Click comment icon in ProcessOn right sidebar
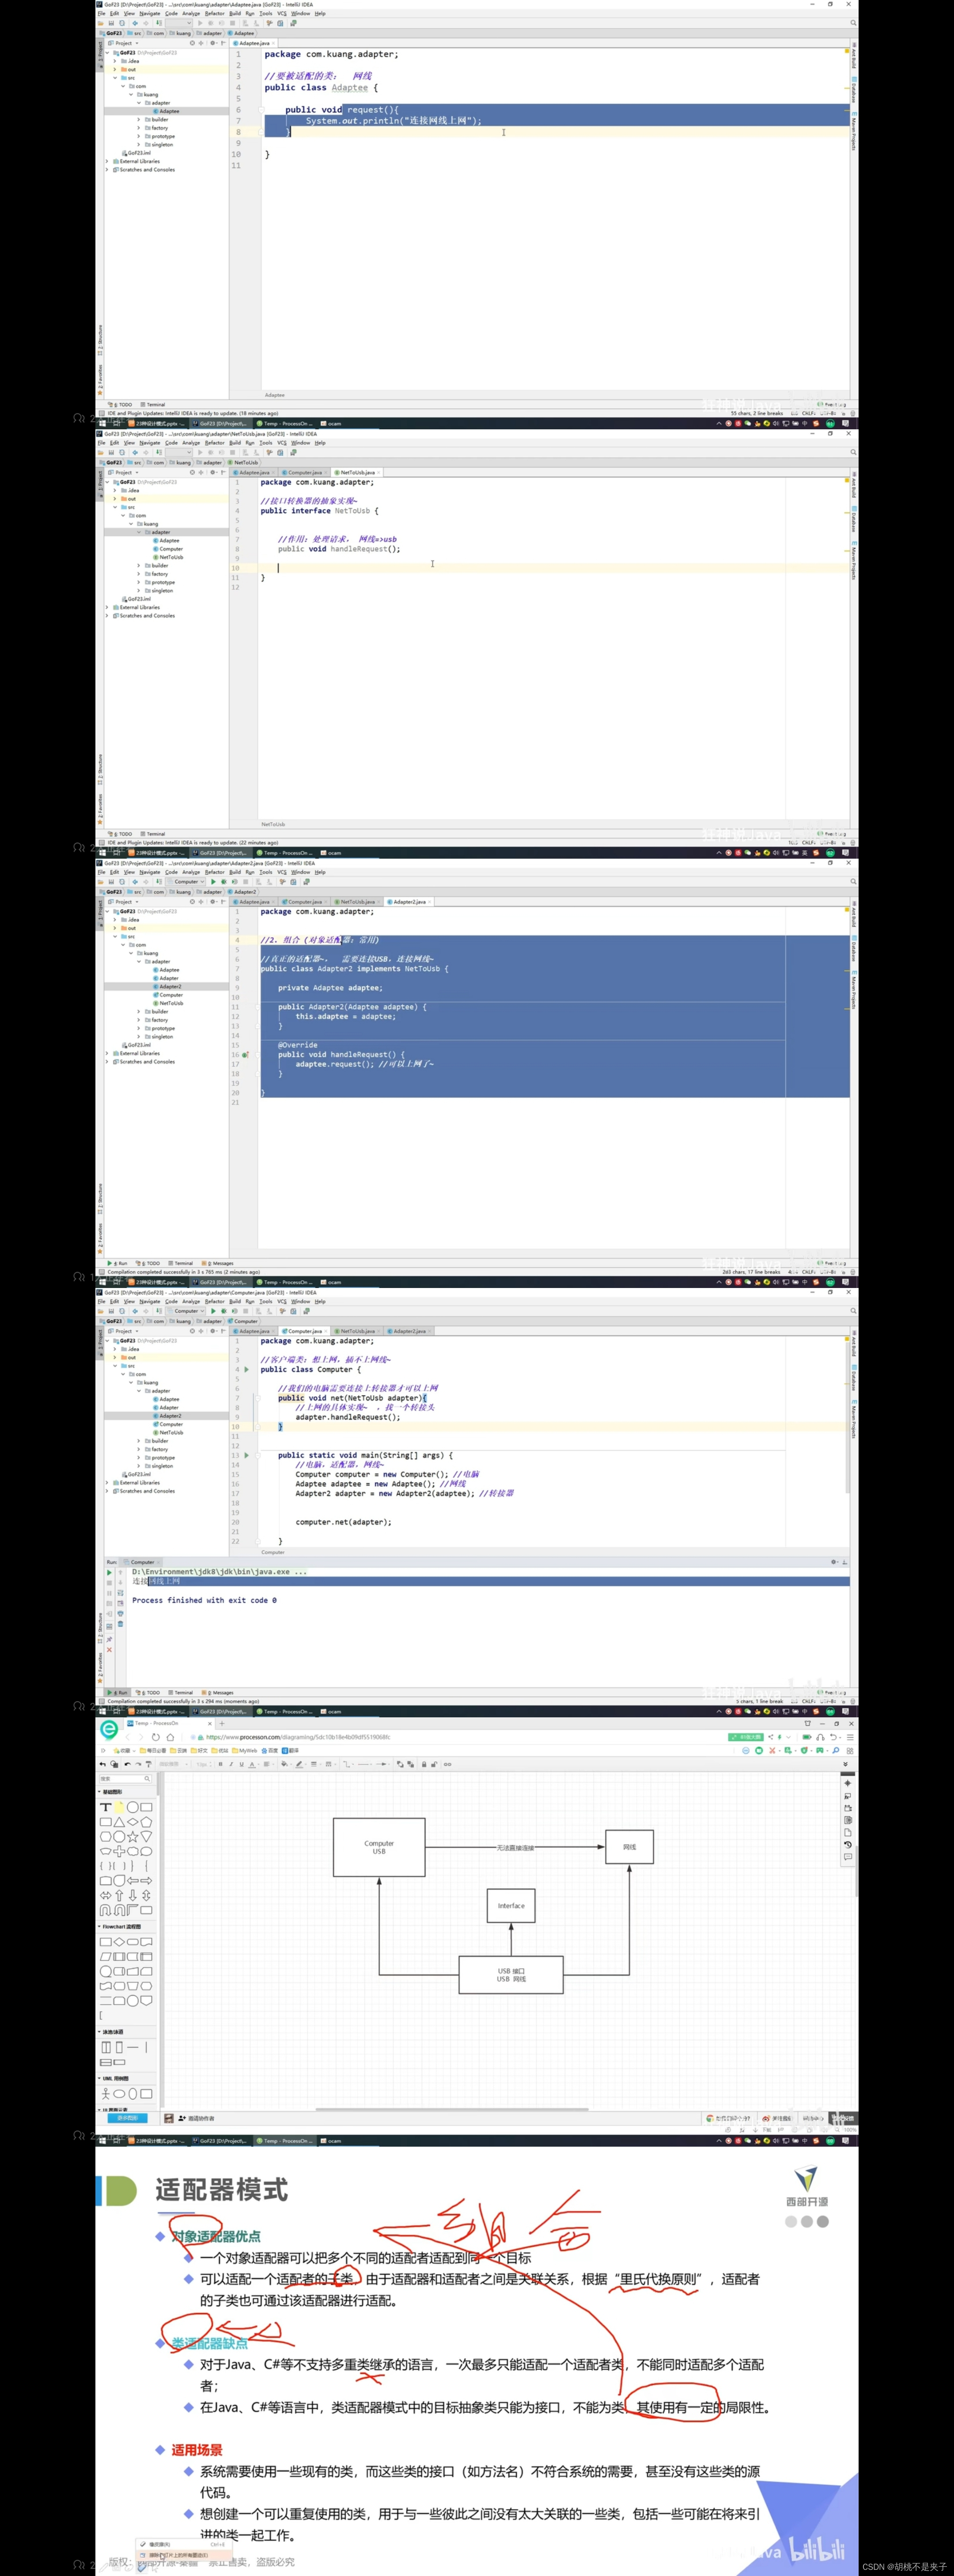The height and width of the screenshot is (2576, 954). [x=848, y=1857]
